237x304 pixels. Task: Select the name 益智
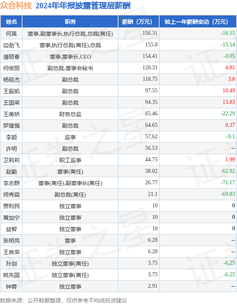pos(11,229)
